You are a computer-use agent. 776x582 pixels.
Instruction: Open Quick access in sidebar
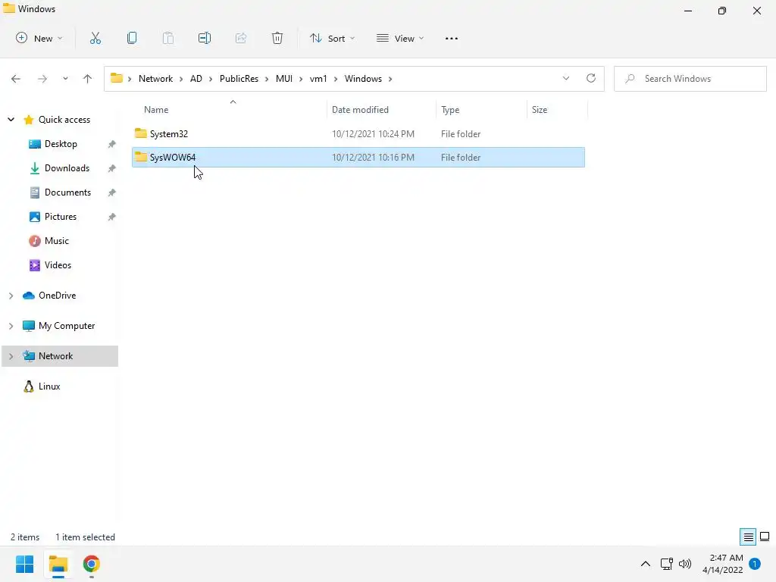tap(64, 120)
